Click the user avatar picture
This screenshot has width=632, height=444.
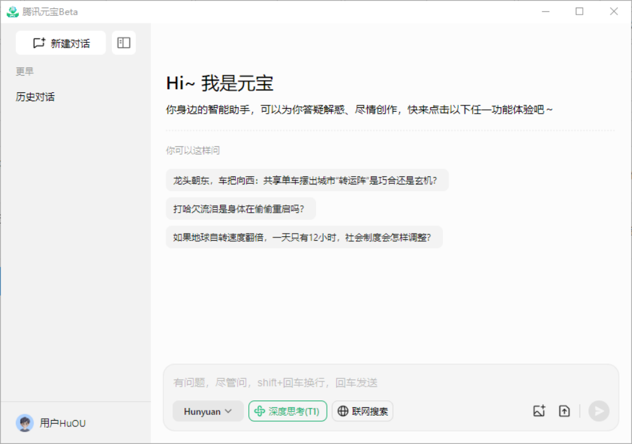click(x=25, y=423)
